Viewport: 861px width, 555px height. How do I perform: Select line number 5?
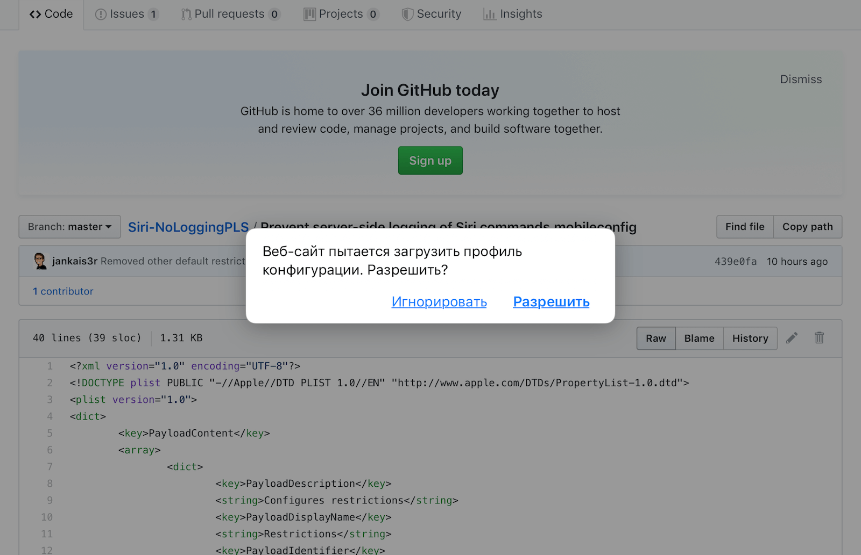coord(50,433)
